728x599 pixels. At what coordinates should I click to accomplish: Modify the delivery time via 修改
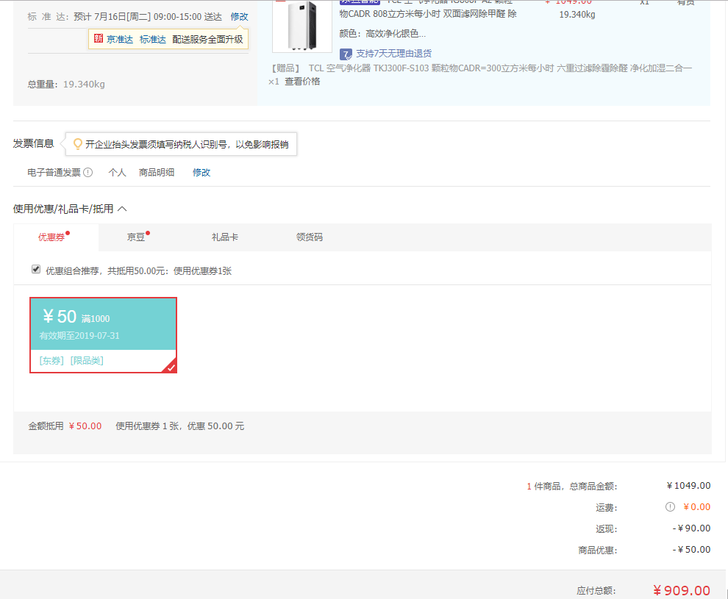point(239,17)
